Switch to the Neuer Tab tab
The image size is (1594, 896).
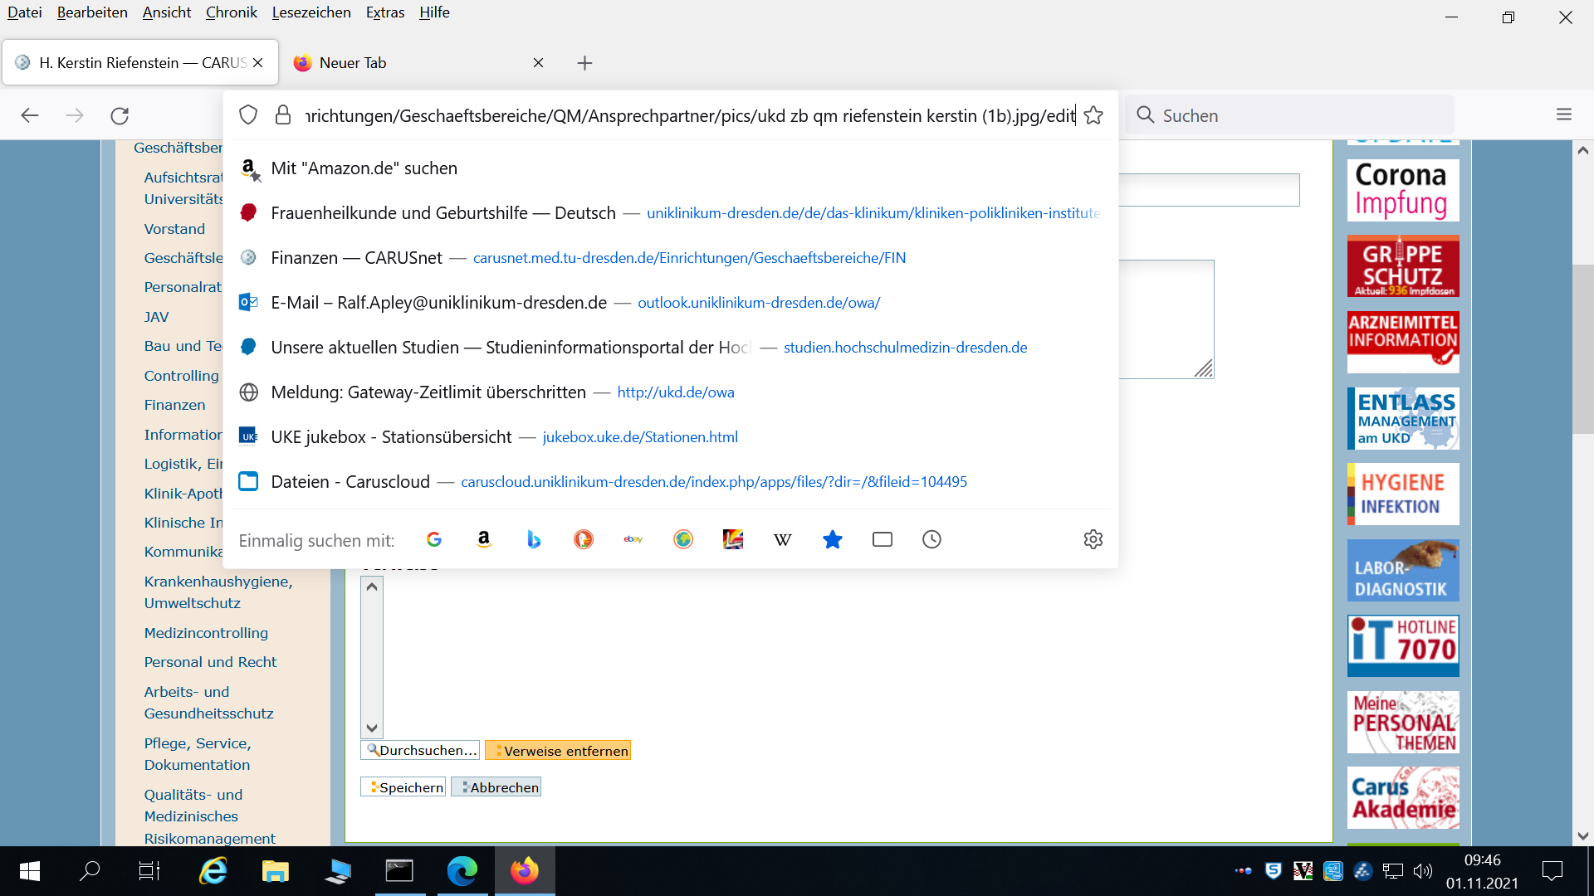pos(419,63)
